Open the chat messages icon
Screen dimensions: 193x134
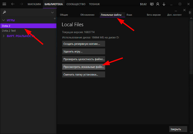pos(152,4)
